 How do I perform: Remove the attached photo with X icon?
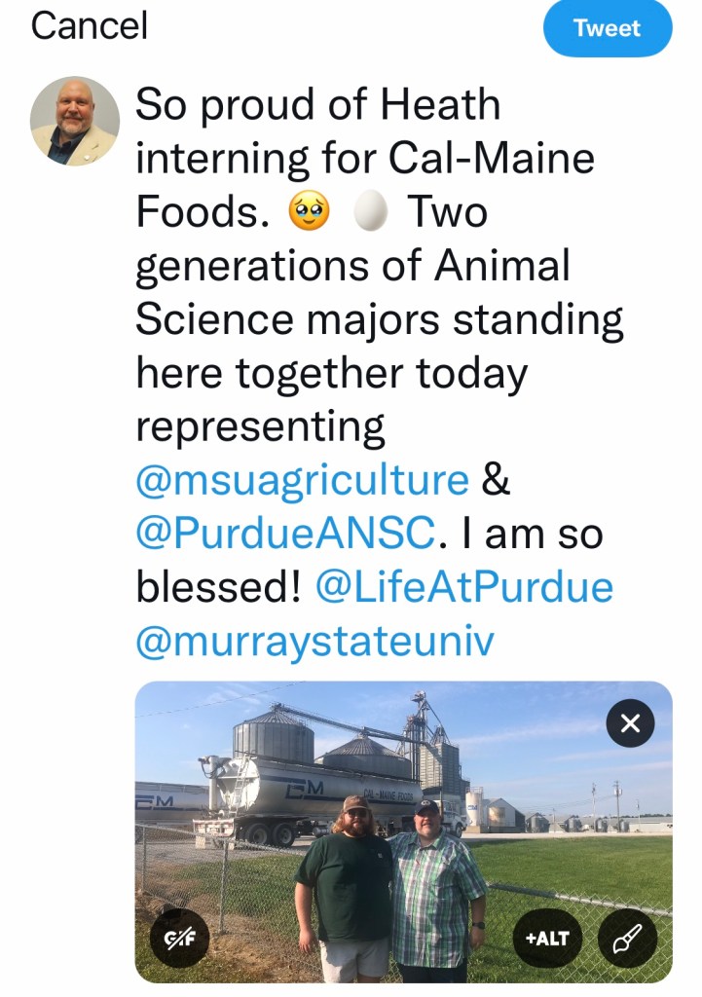[630, 723]
